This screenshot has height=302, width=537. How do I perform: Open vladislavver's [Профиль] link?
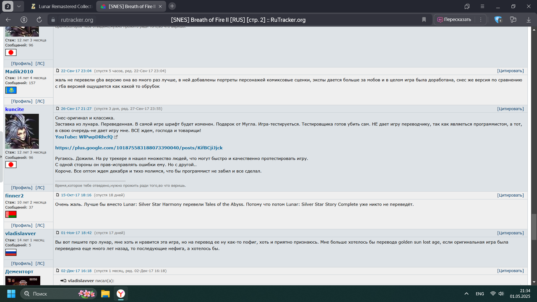point(22,263)
